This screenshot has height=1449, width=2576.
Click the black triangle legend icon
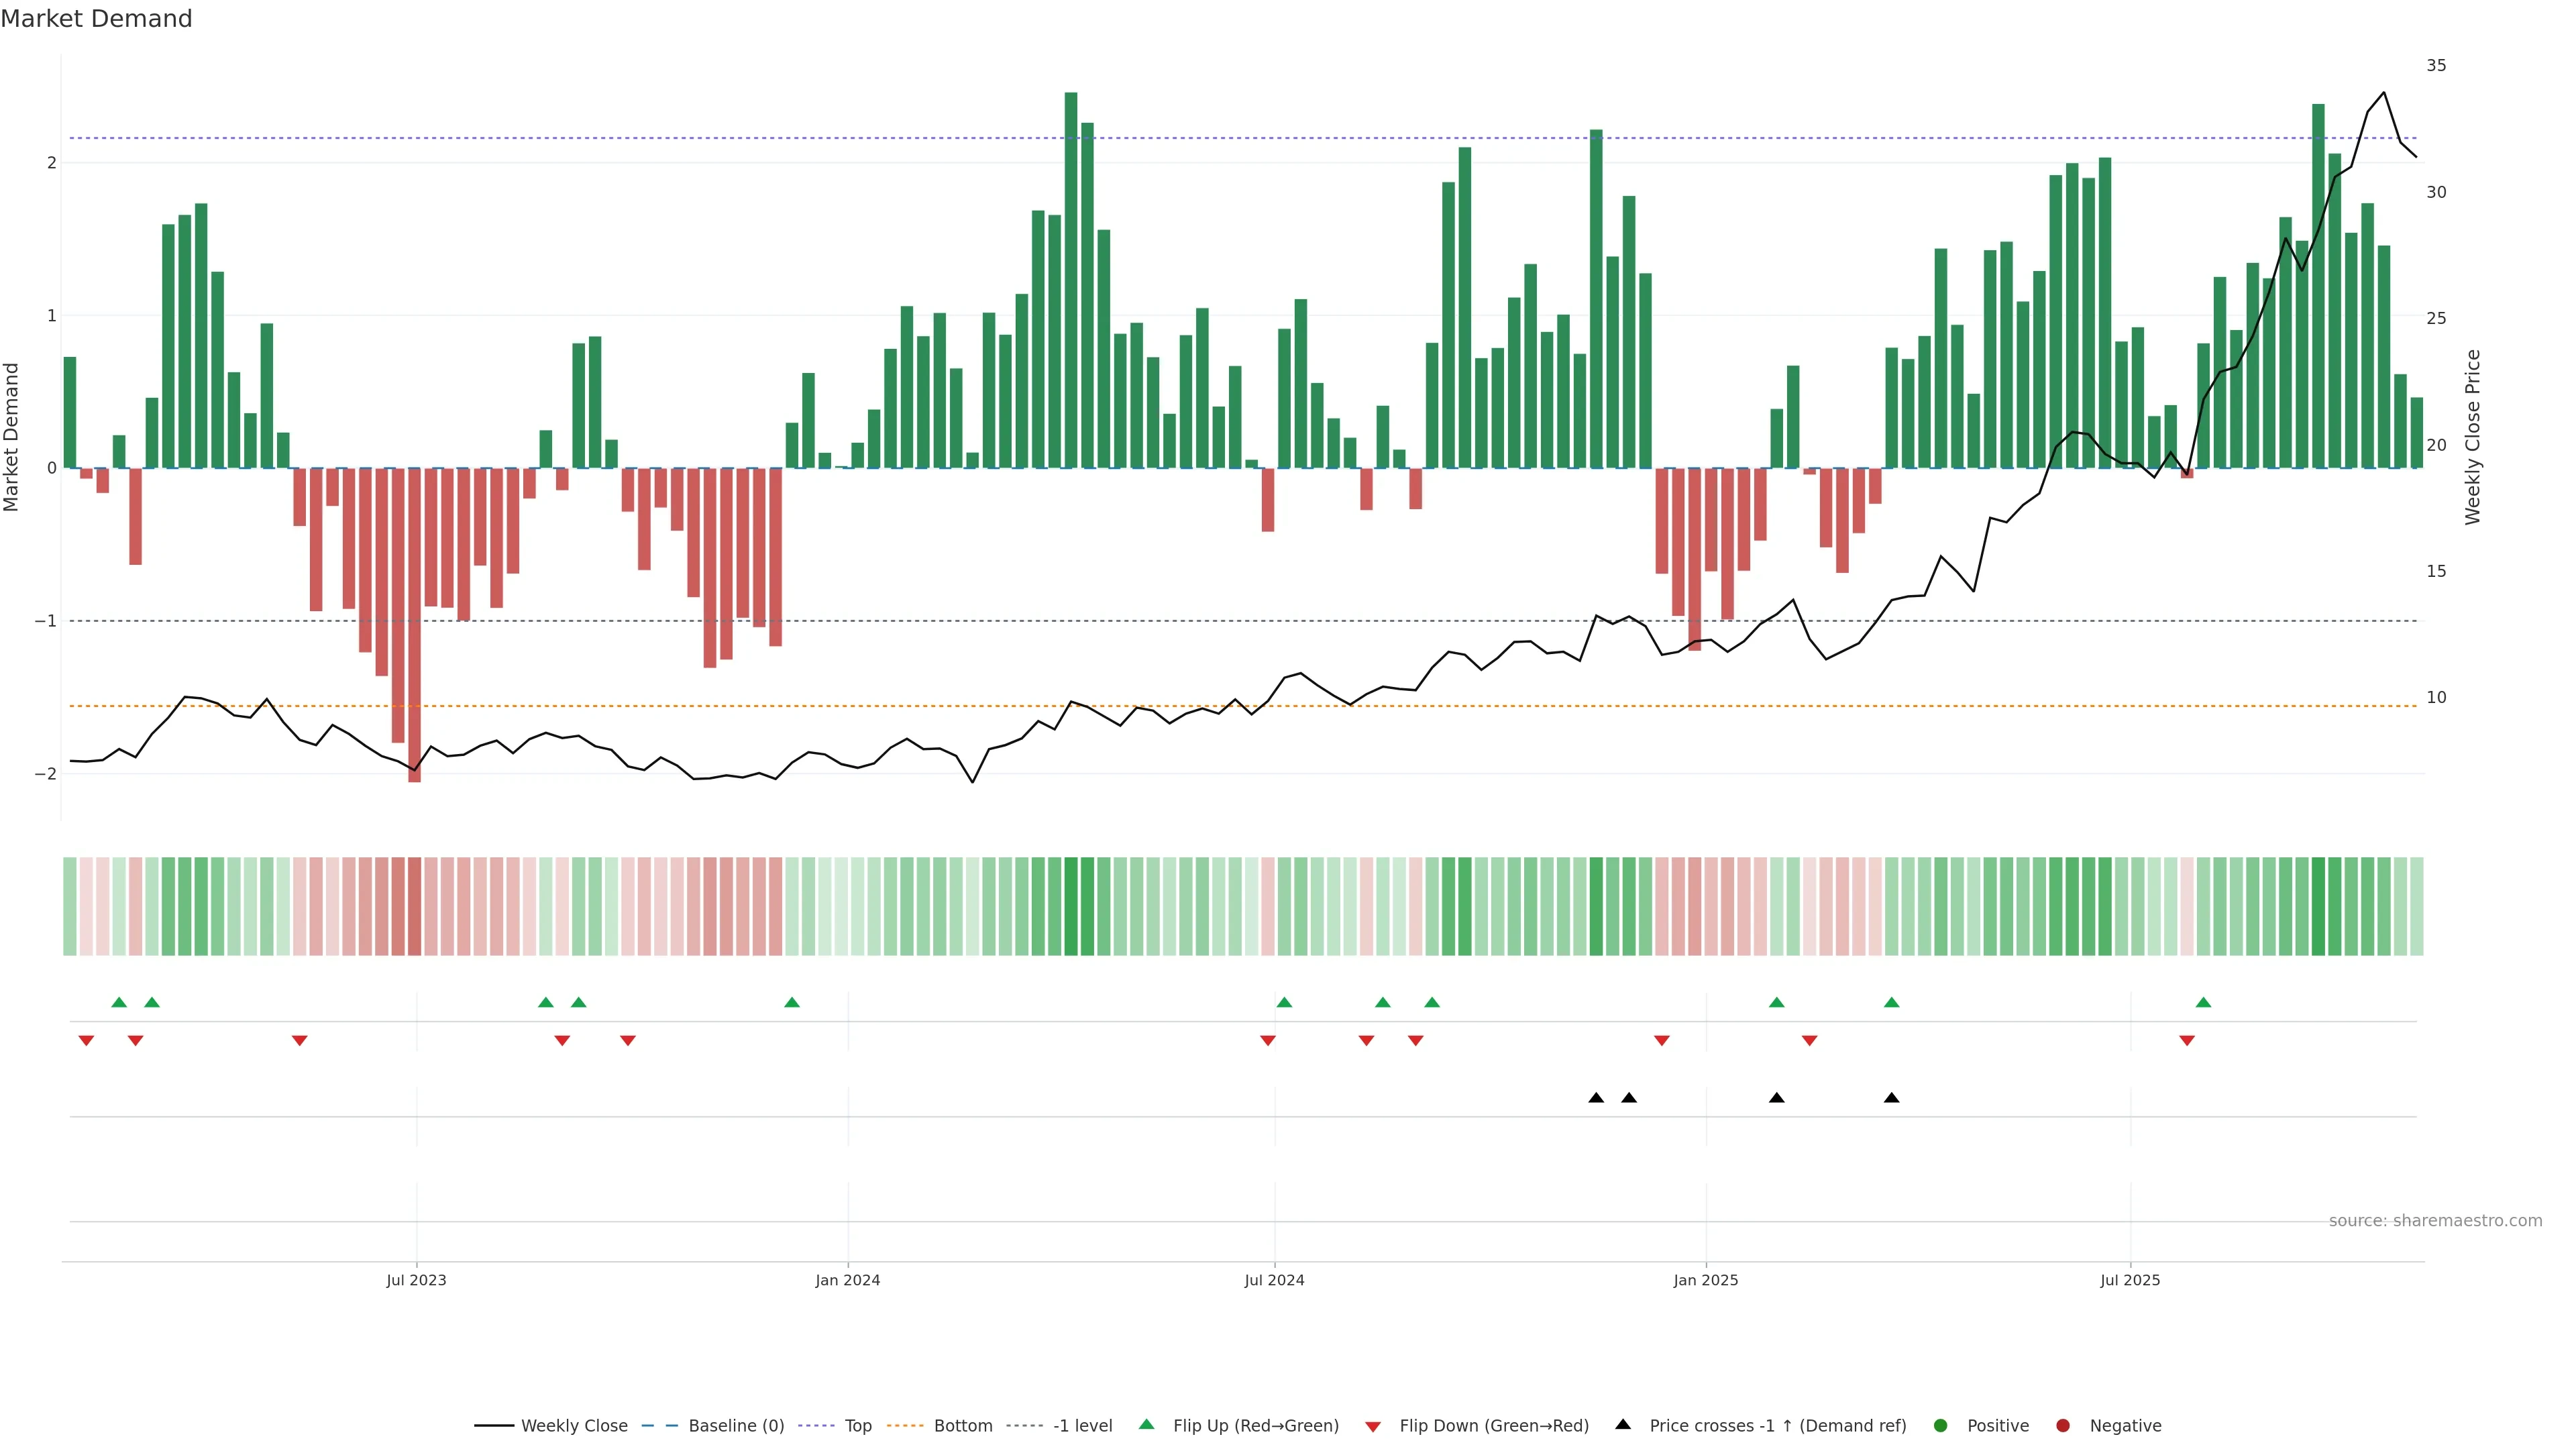[x=1623, y=1424]
